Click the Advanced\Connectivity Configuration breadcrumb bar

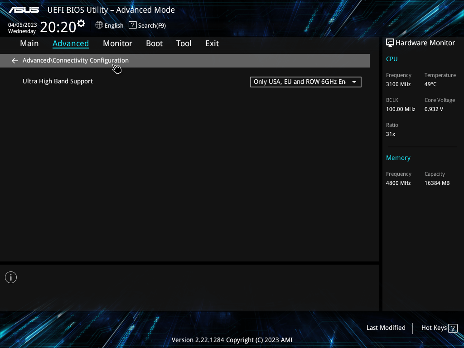[75, 60]
